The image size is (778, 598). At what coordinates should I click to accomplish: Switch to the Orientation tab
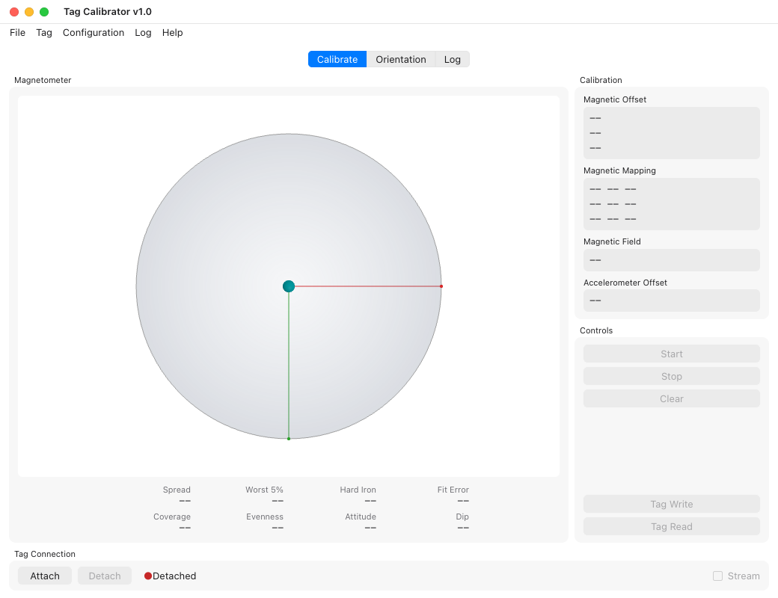(401, 60)
